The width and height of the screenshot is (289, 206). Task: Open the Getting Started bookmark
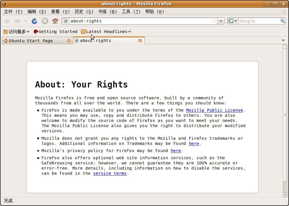55,32
